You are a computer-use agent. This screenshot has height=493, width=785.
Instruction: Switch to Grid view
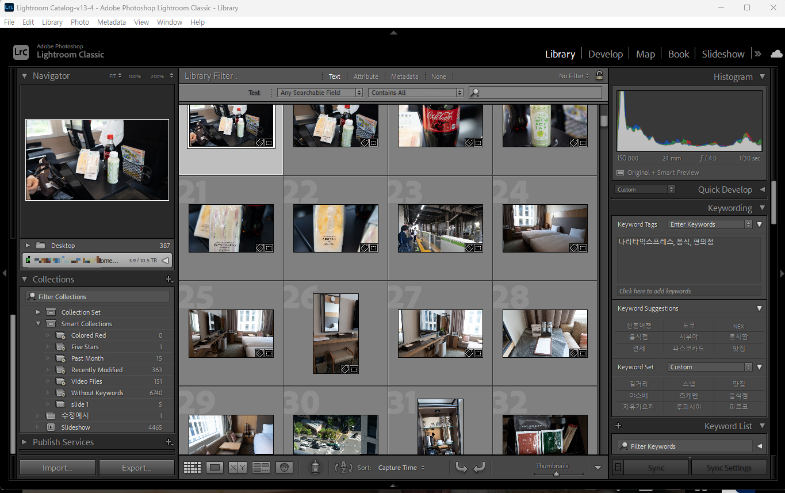(192, 468)
